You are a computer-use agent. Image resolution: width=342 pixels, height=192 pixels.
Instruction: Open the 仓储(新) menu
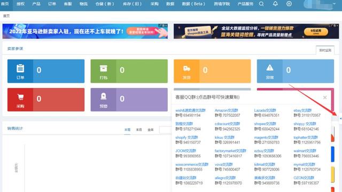click(x=105, y=4)
